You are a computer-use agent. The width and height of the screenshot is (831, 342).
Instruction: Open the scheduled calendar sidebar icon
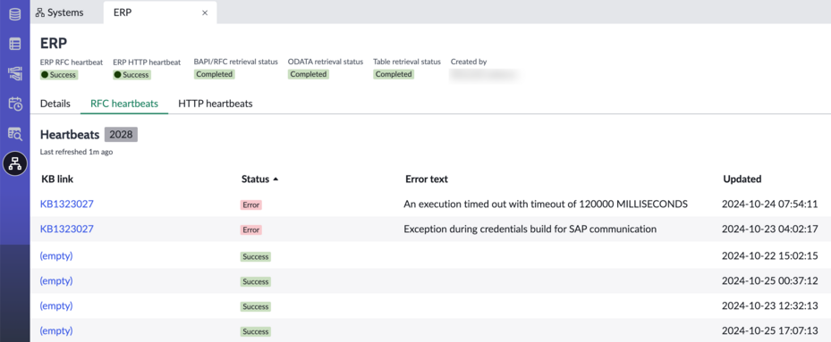point(15,104)
